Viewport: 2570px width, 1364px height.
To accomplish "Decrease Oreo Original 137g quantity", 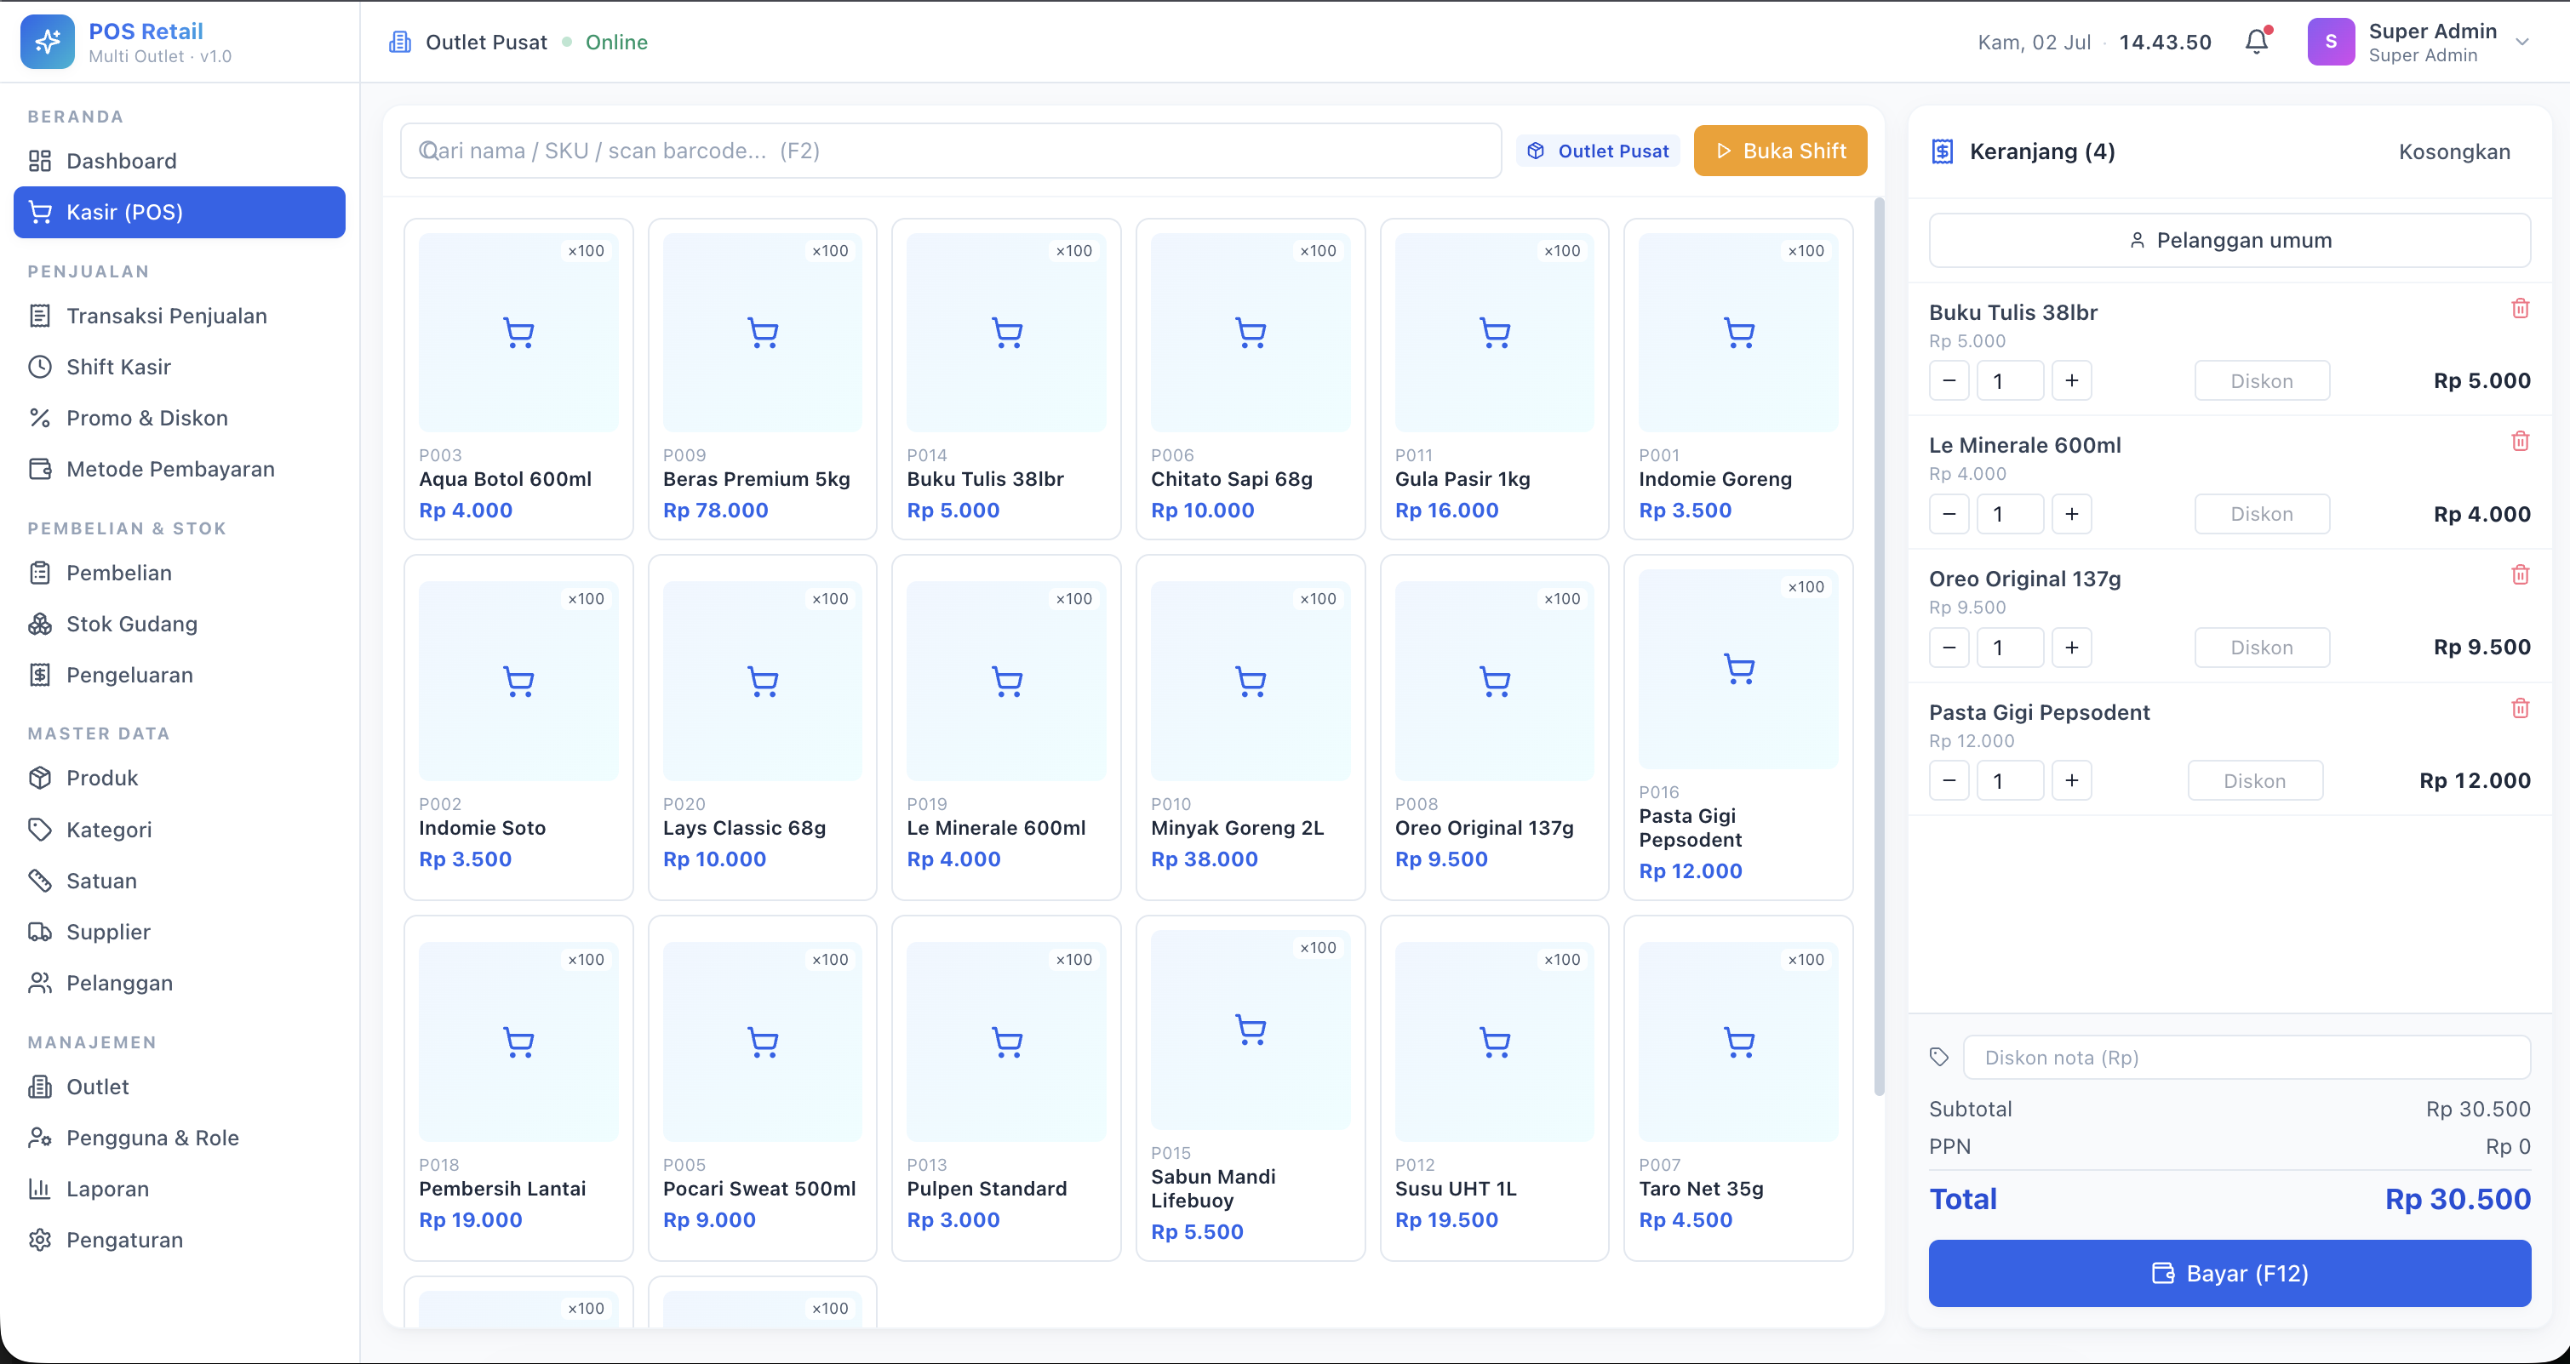I will pos(1949,648).
